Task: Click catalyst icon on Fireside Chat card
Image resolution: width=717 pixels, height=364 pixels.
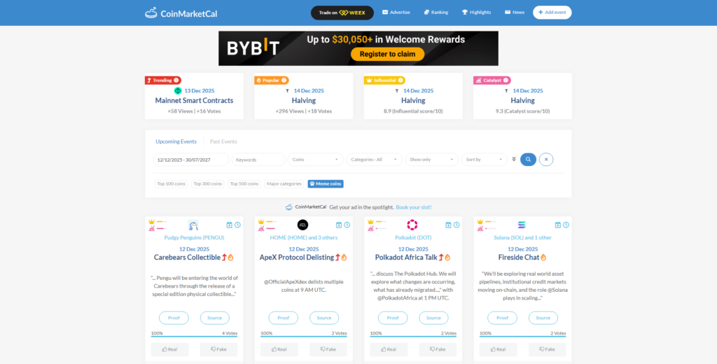Action: [480, 228]
